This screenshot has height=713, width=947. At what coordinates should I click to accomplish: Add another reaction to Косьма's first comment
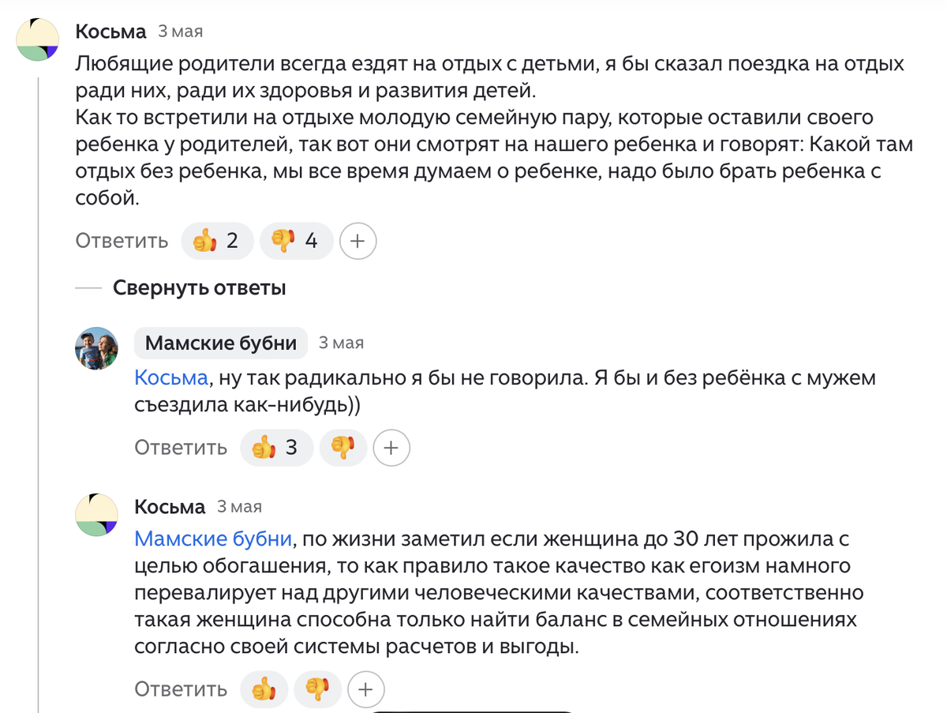[357, 241]
